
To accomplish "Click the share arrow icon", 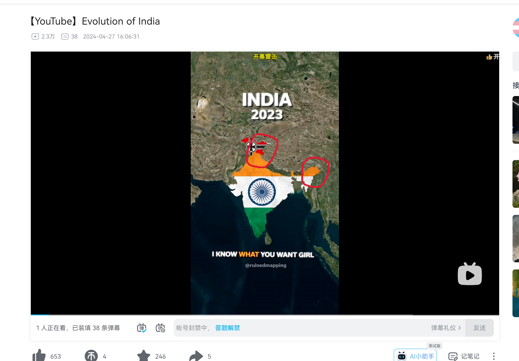I will pyautogui.click(x=196, y=356).
